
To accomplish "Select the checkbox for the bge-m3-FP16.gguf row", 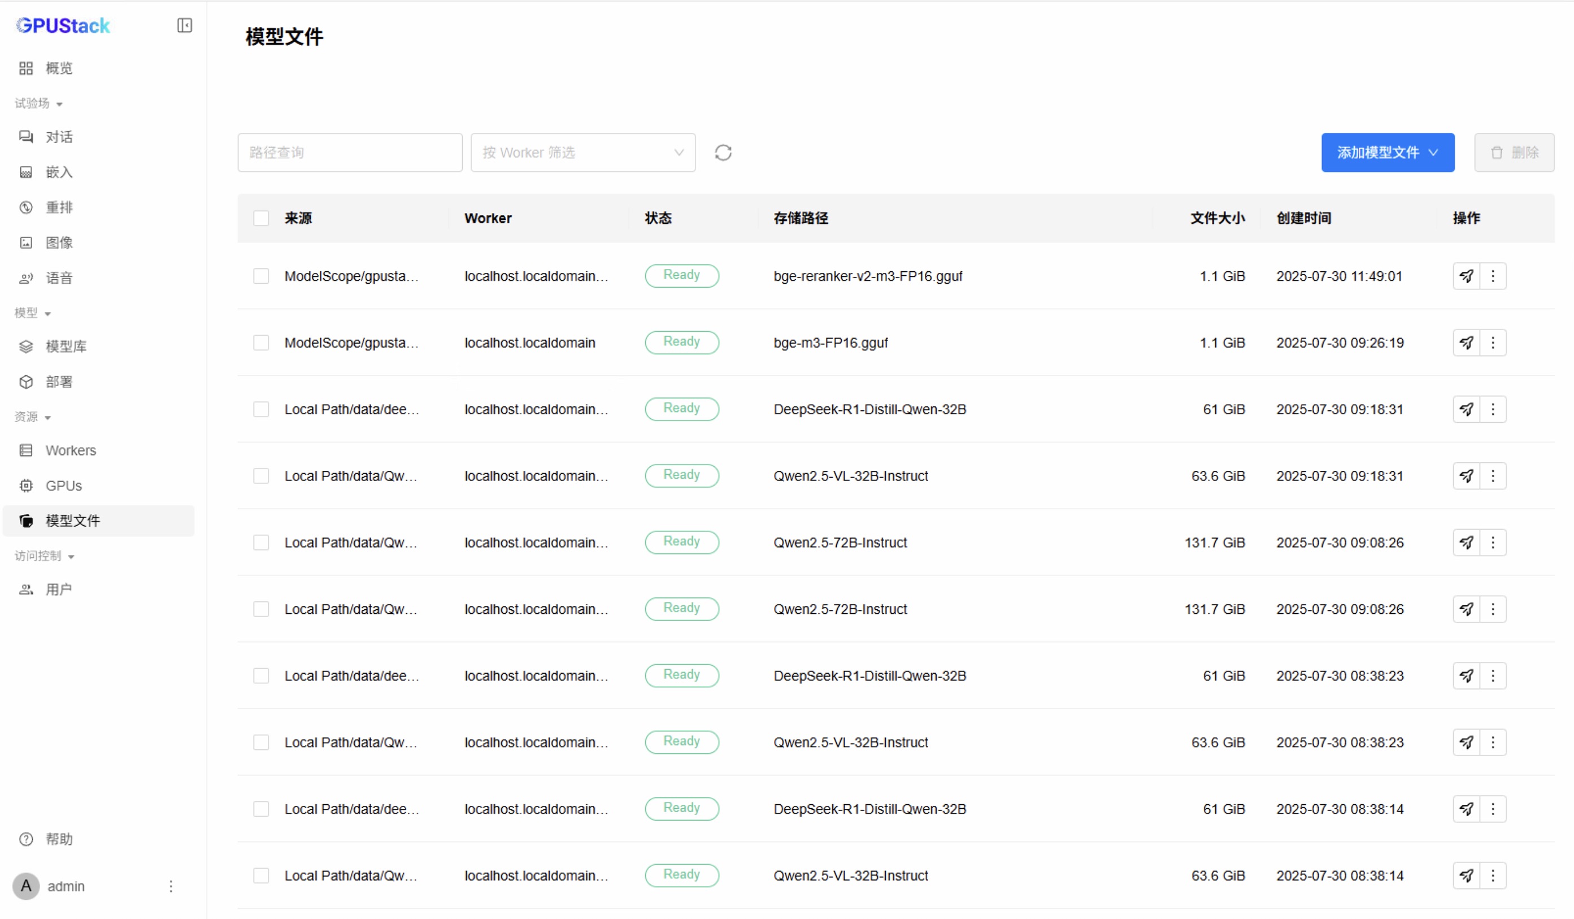I will coord(261,343).
